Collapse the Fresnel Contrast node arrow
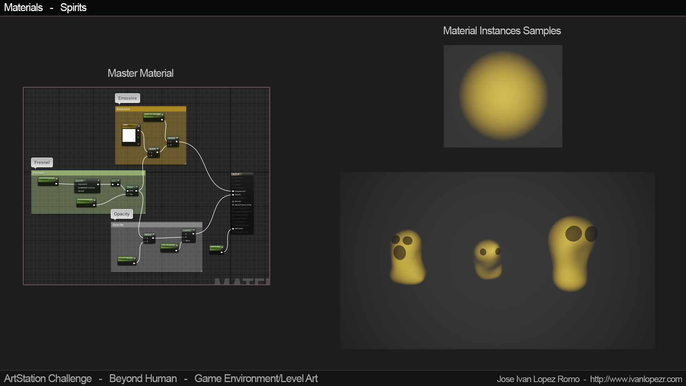This screenshot has height=386, width=686. point(95,201)
